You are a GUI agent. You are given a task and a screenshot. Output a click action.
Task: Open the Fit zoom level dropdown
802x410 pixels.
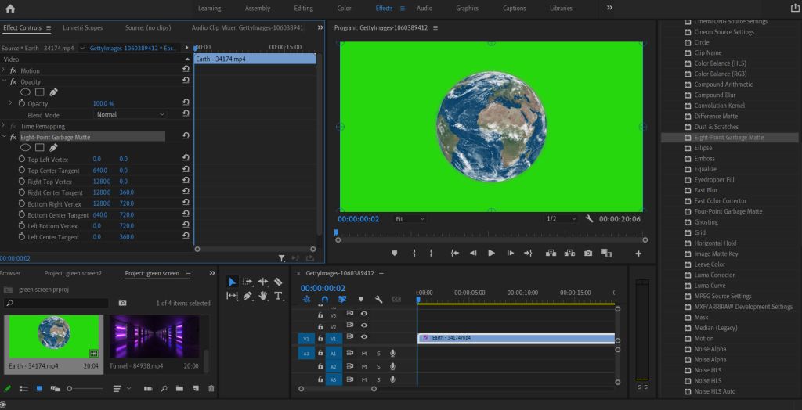pyautogui.click(x=410, y=219)
